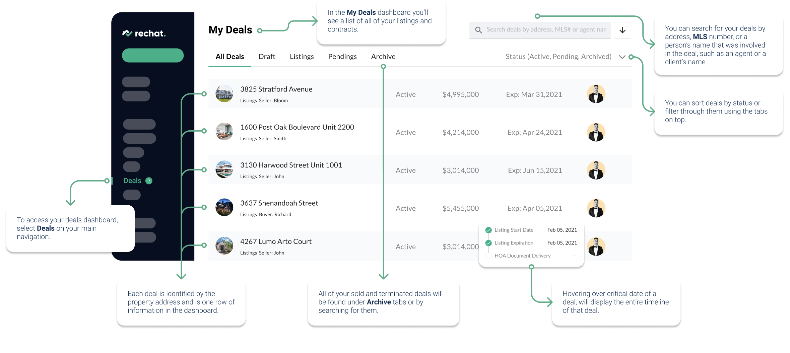Click the Exp: Apr 05,2021 date

[534, 208]
